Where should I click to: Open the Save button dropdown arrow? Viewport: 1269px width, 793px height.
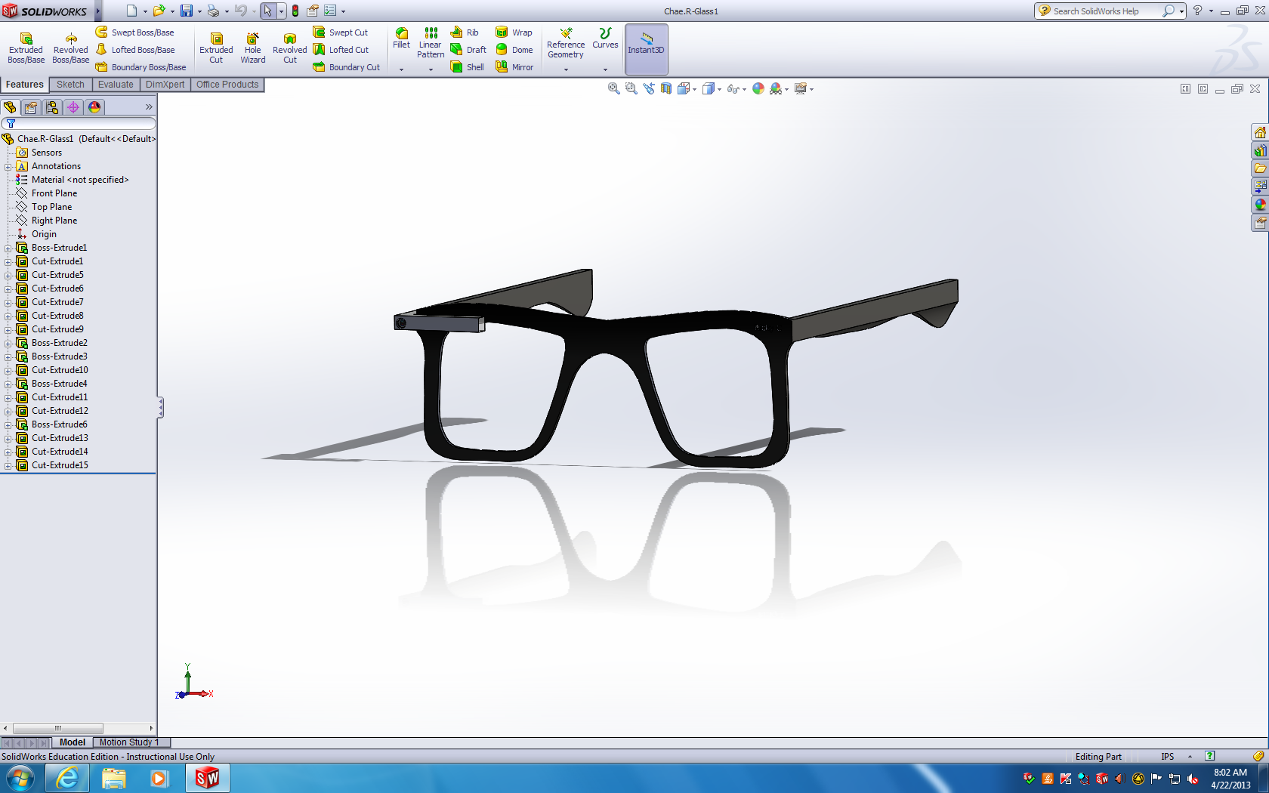coord(199,11)
